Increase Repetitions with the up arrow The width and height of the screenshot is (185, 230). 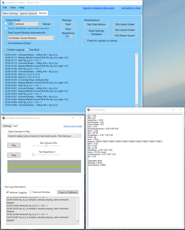pyautogui.click(x=71, y=36)
